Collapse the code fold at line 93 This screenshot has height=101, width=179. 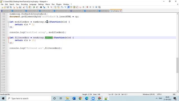pos(9,38)
